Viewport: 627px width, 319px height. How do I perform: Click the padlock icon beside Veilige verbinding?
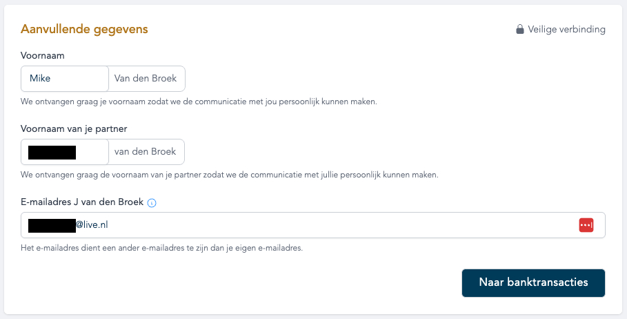pos(519,29)
